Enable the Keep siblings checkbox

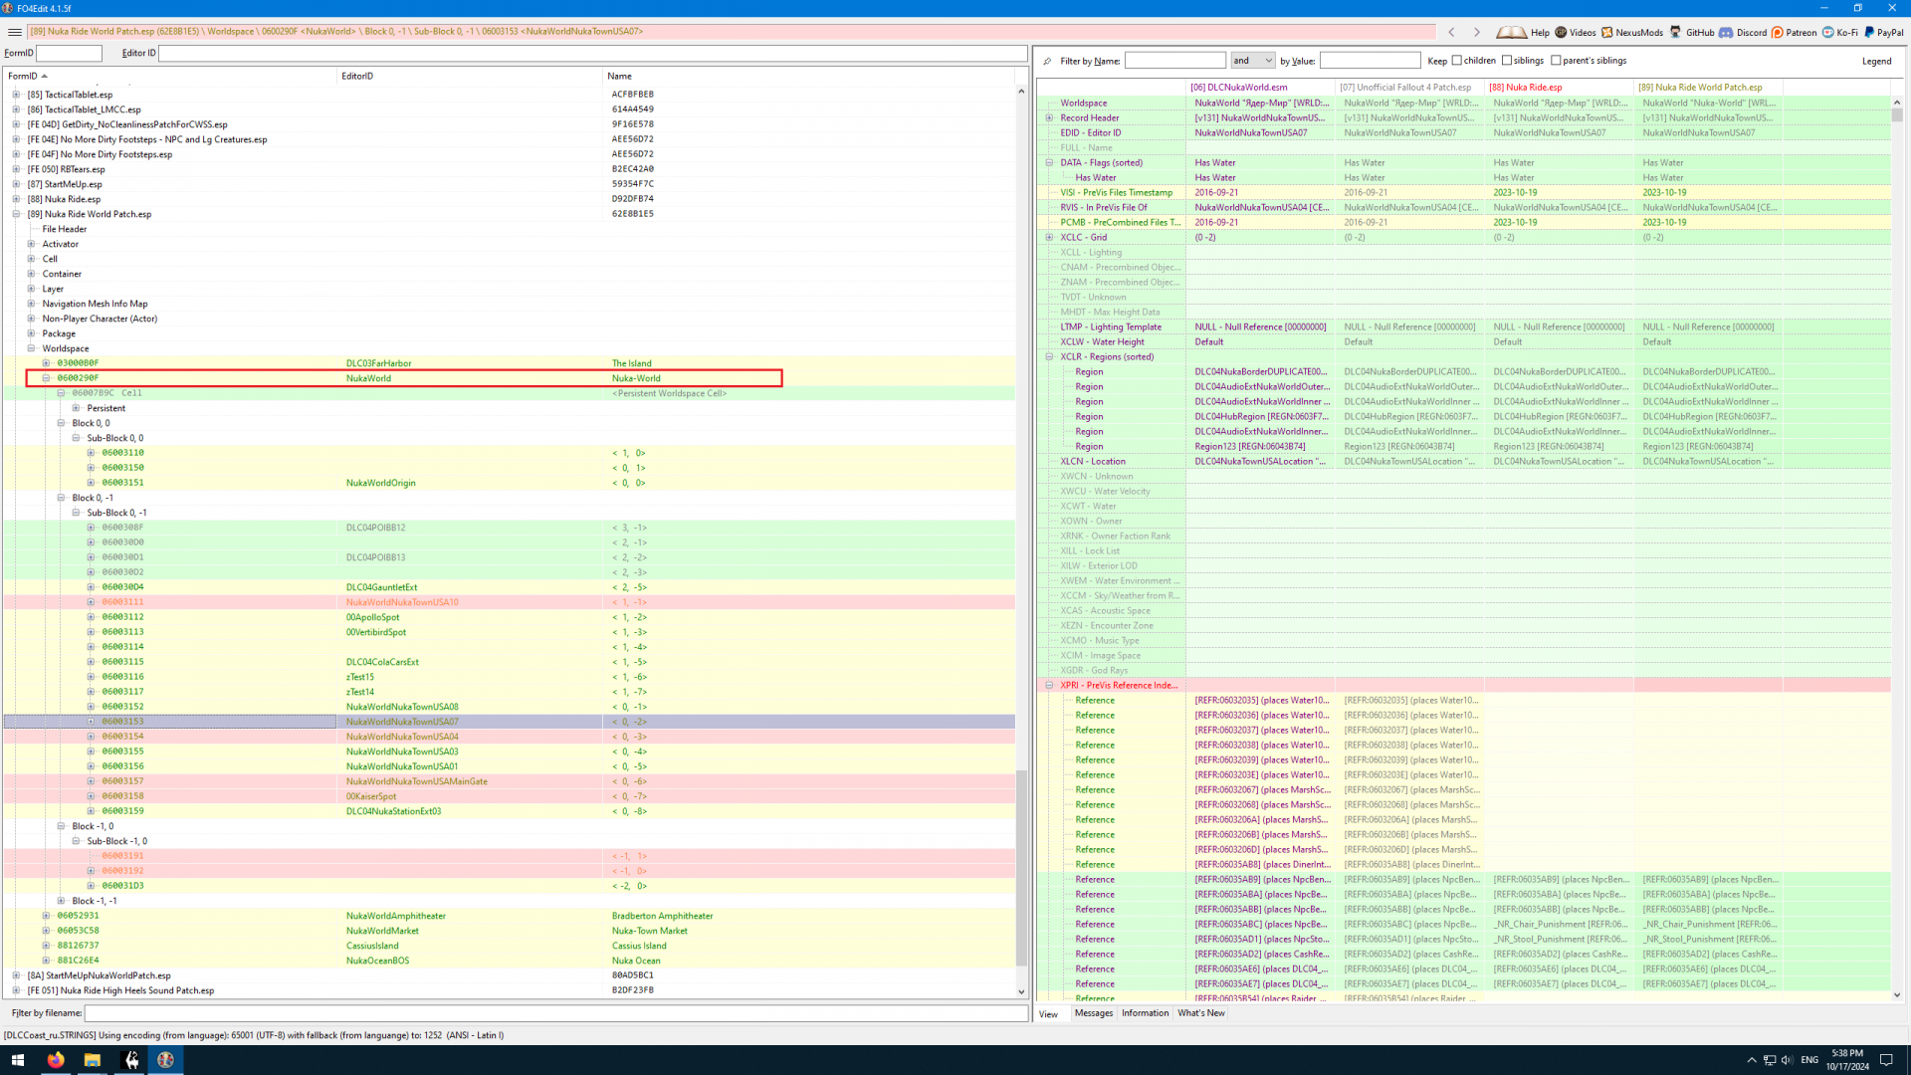[1507, 61]
